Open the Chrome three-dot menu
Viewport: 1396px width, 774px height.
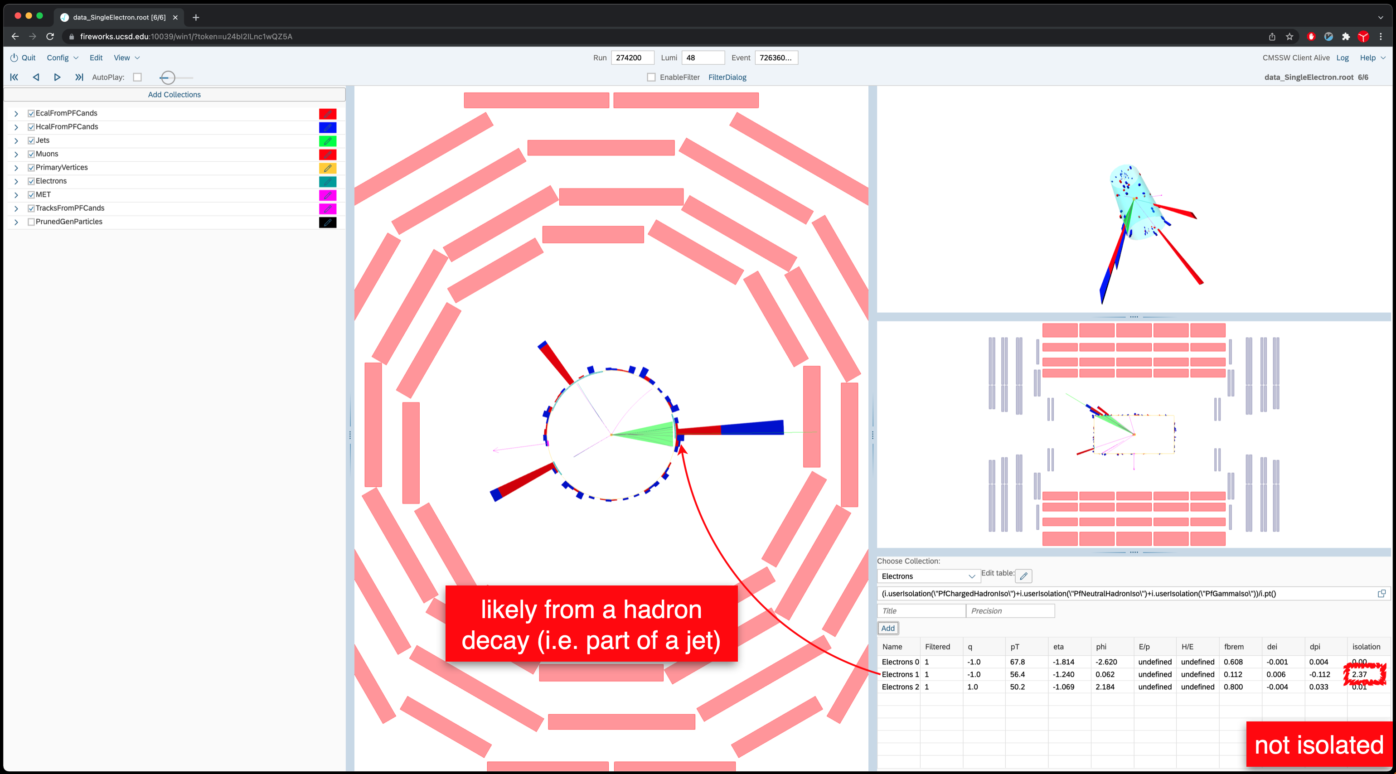pos(1380,36)
